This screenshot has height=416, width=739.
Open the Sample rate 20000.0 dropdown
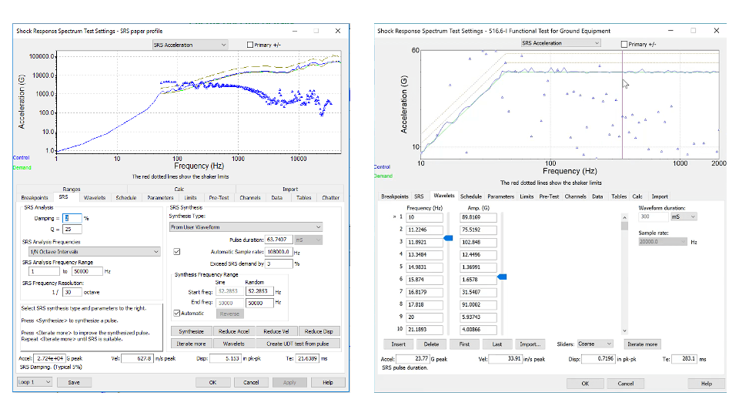pyautogui.click(x=663, y=241)
